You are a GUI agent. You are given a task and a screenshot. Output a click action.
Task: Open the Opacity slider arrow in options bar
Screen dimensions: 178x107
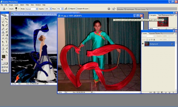(x=50, y=9)
